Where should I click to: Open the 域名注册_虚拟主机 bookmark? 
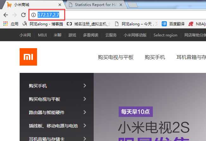coord(92,24)
